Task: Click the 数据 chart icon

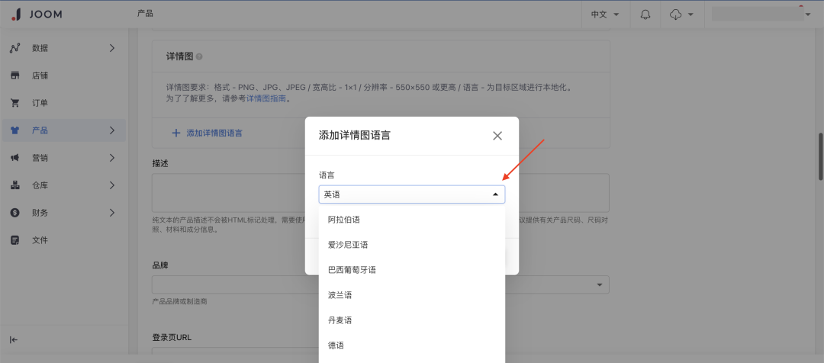Action: click(15, 48)
